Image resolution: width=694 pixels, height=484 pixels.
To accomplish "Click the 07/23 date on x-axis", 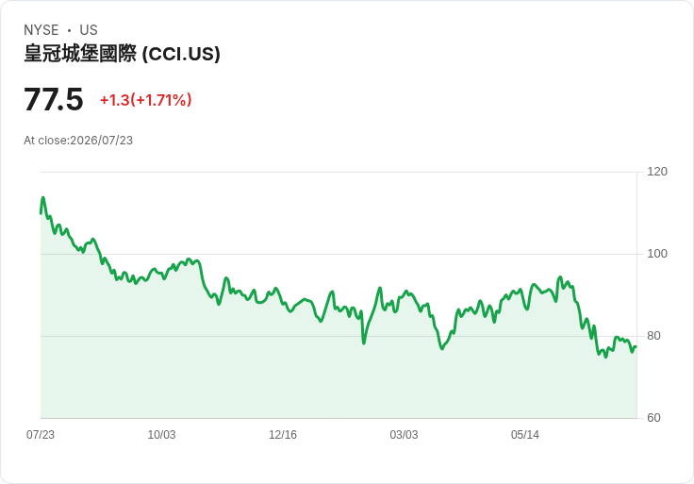I will pos(41,434).
